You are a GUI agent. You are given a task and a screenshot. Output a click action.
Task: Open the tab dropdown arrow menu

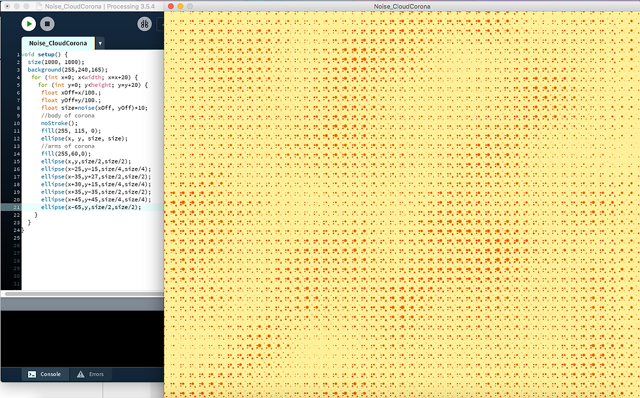click(100, 43)
